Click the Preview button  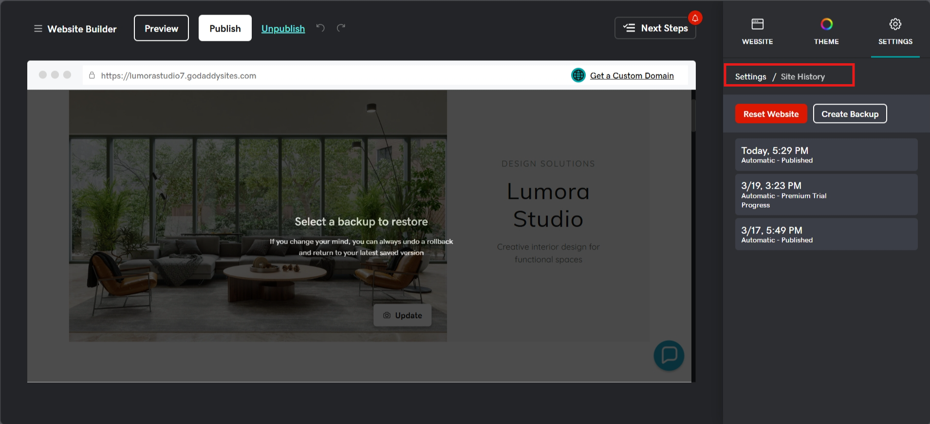point(161,28)
